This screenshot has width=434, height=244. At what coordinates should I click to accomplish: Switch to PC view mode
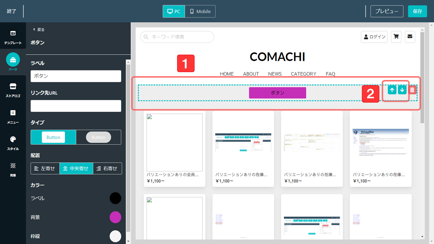click(x=174, y=11)
